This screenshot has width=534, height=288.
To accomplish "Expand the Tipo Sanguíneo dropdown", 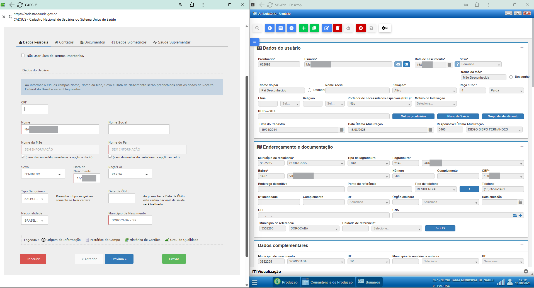I will click(34, 199).
